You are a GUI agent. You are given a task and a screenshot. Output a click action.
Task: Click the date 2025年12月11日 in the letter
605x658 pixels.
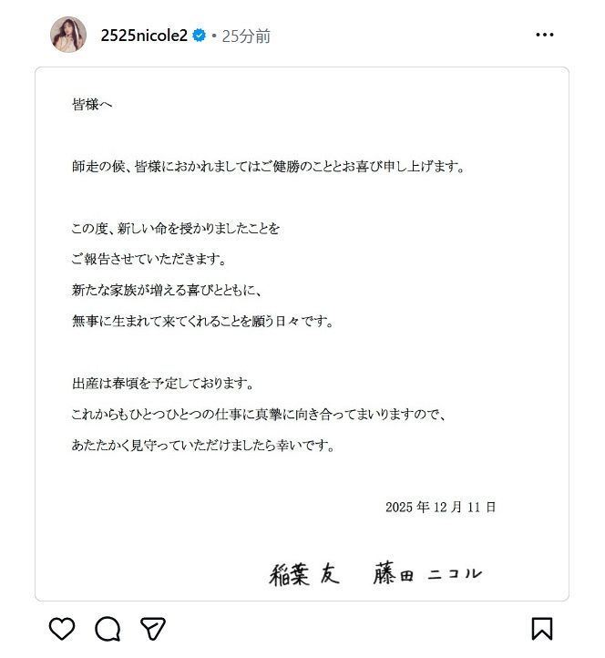(440, 507)
